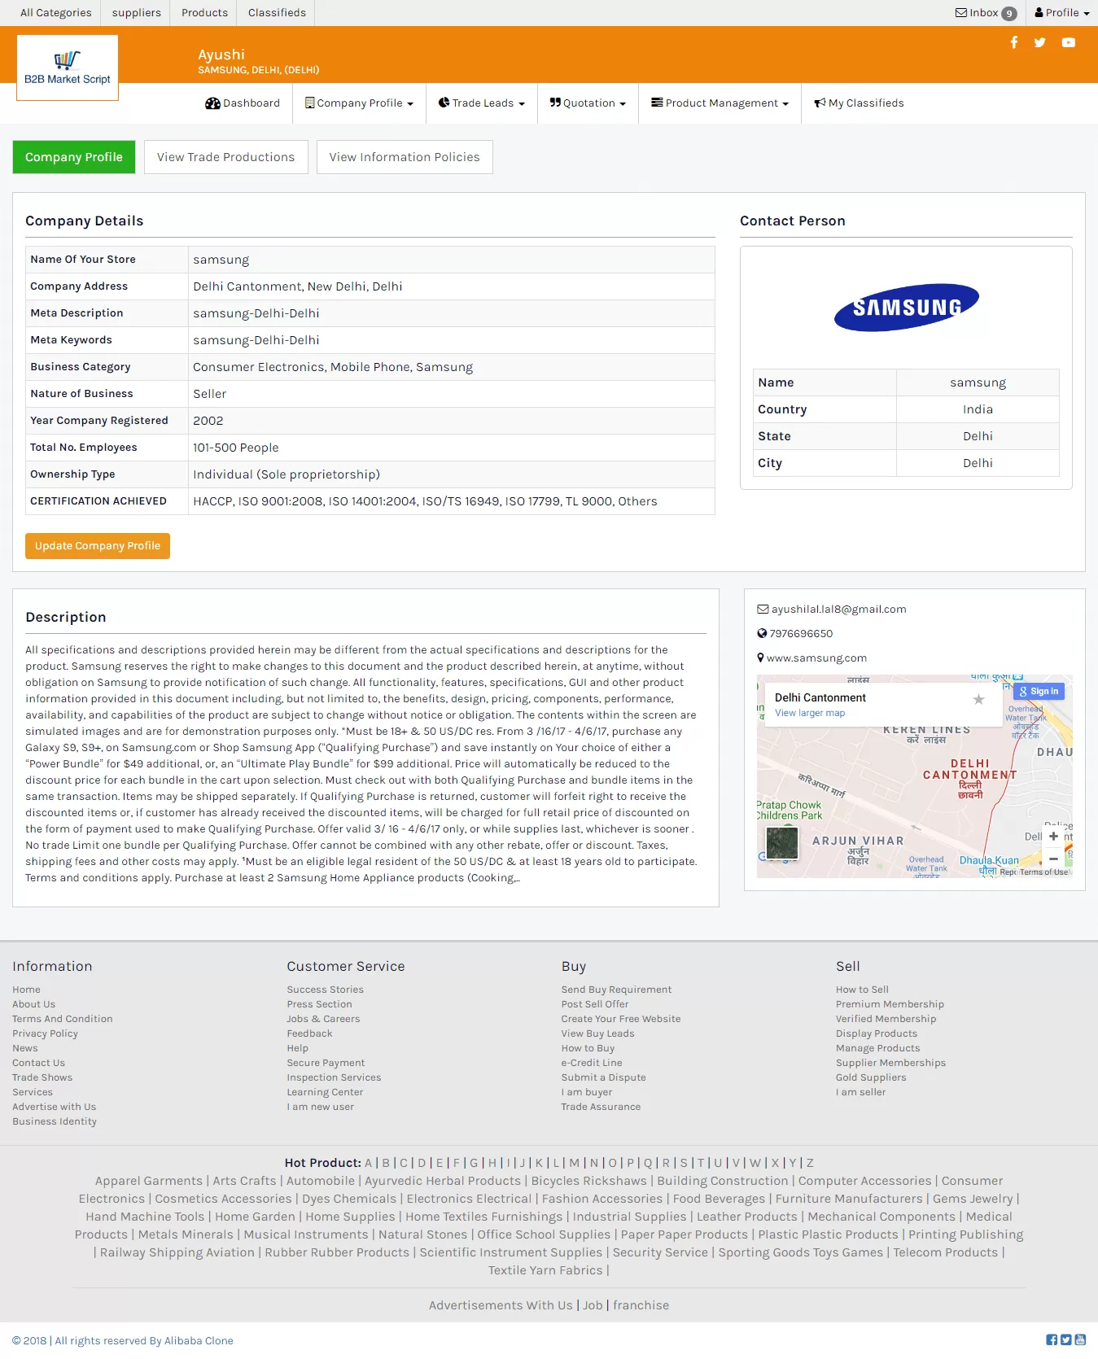Viewport: 1098px width, 1359px height.
Task: Switch to View Information Policies tab
Action: click(405, 157)
